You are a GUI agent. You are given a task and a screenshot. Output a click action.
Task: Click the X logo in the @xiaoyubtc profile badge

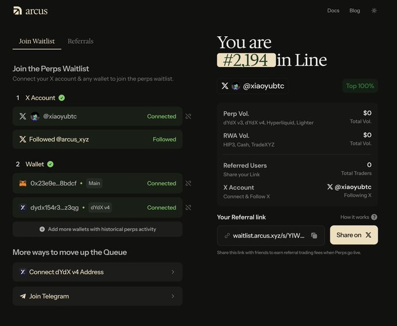click(x=225, y=86)
